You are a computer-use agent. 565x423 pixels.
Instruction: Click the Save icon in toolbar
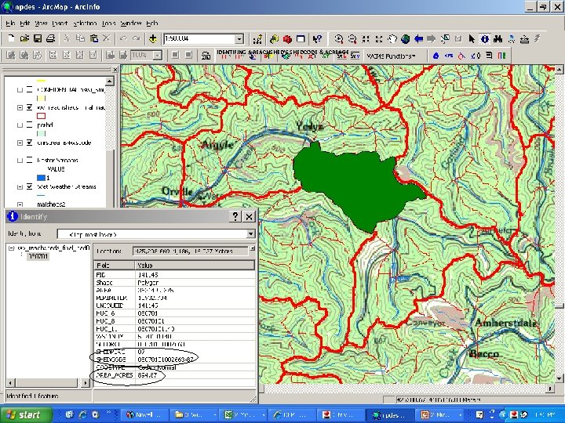pyautogui.click(x=37, y=38)
